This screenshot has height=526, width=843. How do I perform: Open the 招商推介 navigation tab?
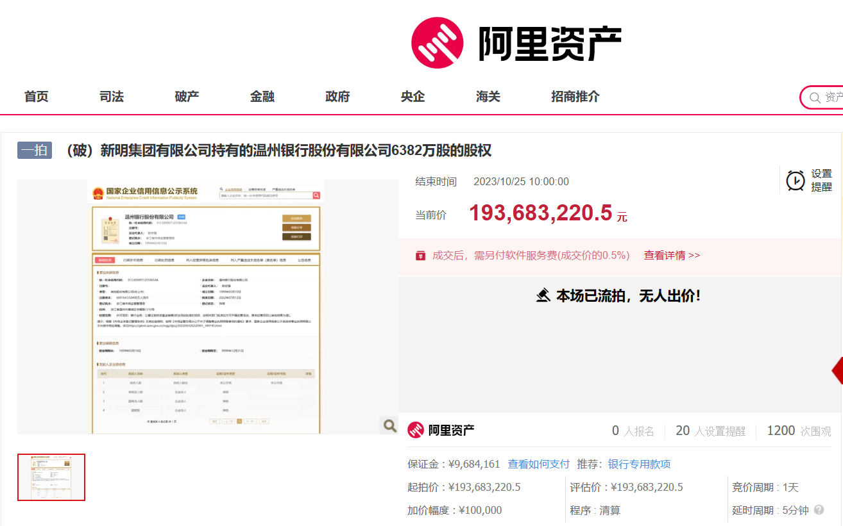point(575,97)
